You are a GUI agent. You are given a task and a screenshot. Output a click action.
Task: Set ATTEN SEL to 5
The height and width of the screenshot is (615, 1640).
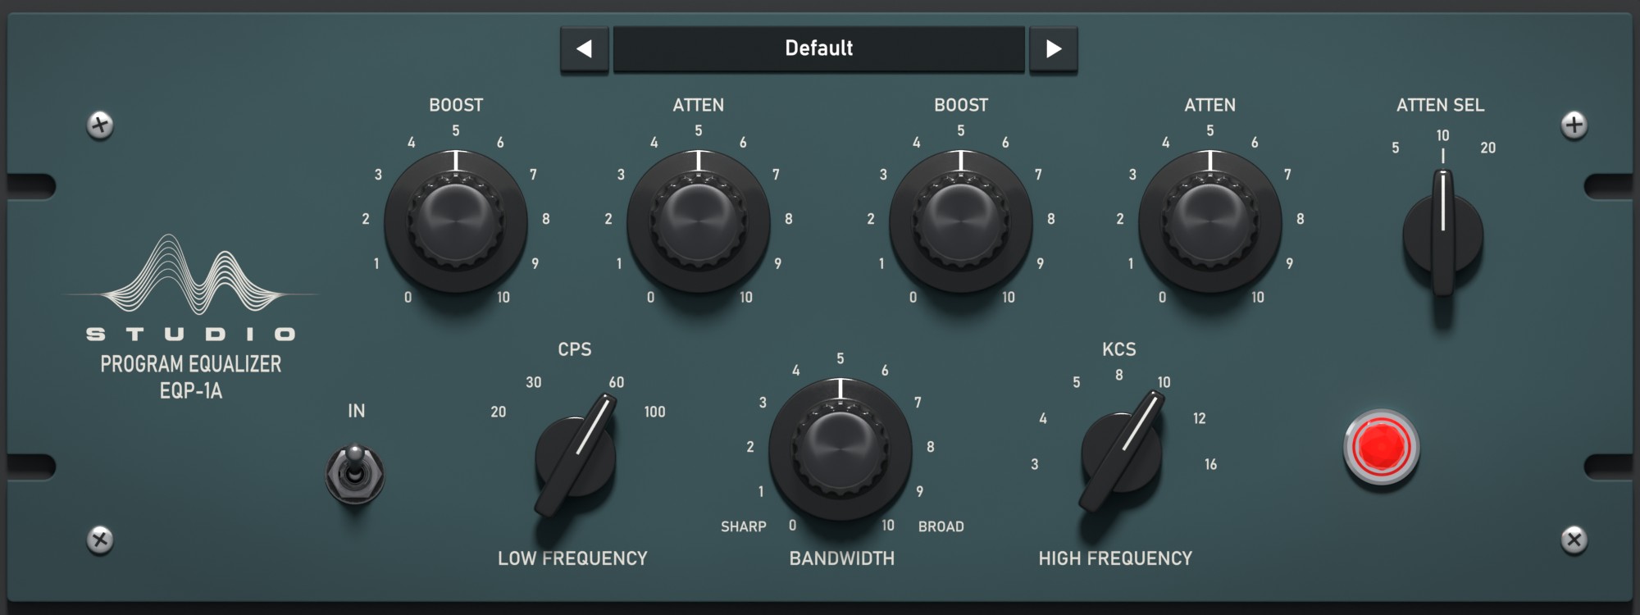[x=1396, y=148]
